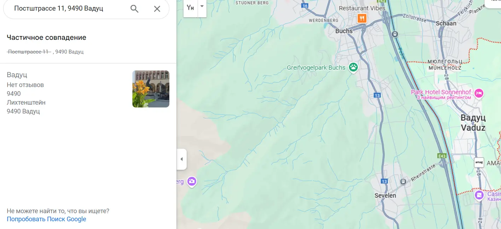Viewport: 501px width, 229px height.
Task: Open the AMAG dealership marker
Action: tap(479, 162)
